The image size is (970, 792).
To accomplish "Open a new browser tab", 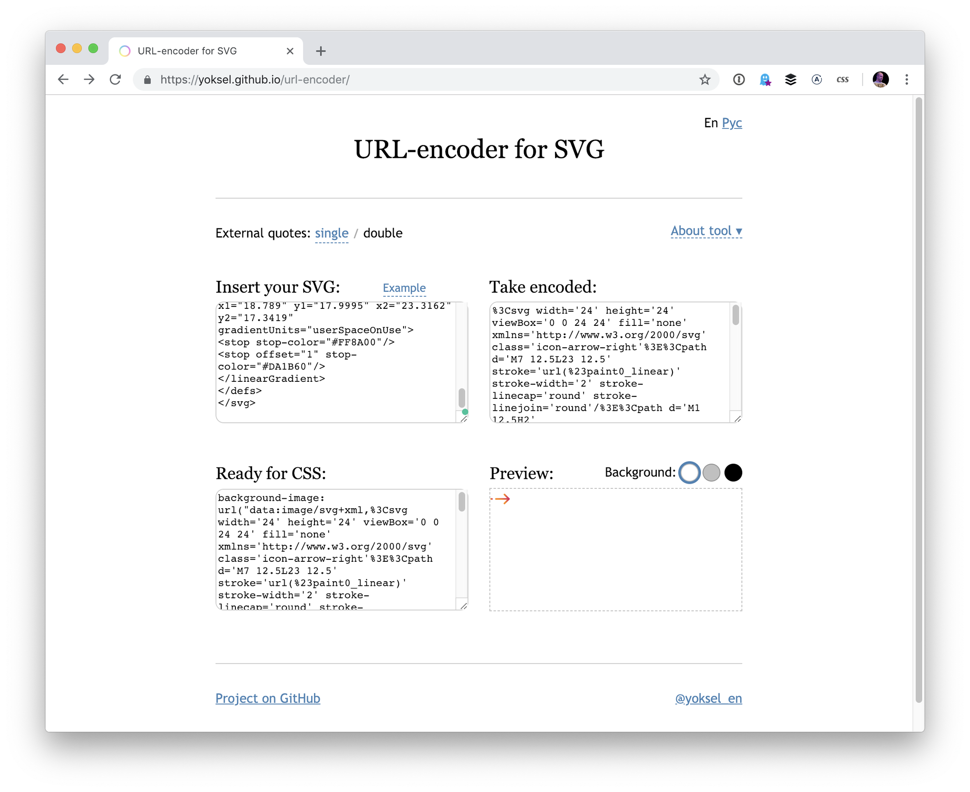I will tap(321, 51).
